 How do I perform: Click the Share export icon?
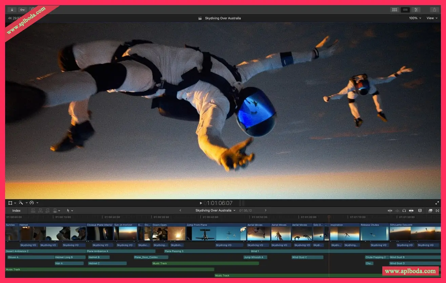434,10
